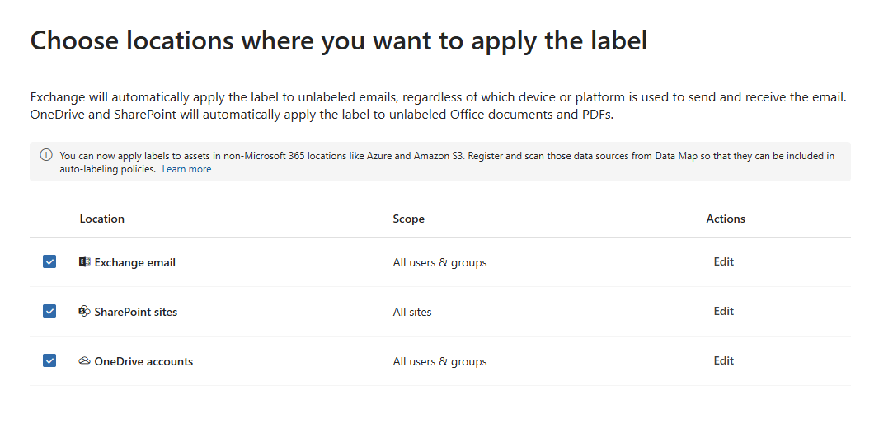Viewport: 893px width, 433px height.
Task: Click the Actions column header
Action: [x=726, y=219]
